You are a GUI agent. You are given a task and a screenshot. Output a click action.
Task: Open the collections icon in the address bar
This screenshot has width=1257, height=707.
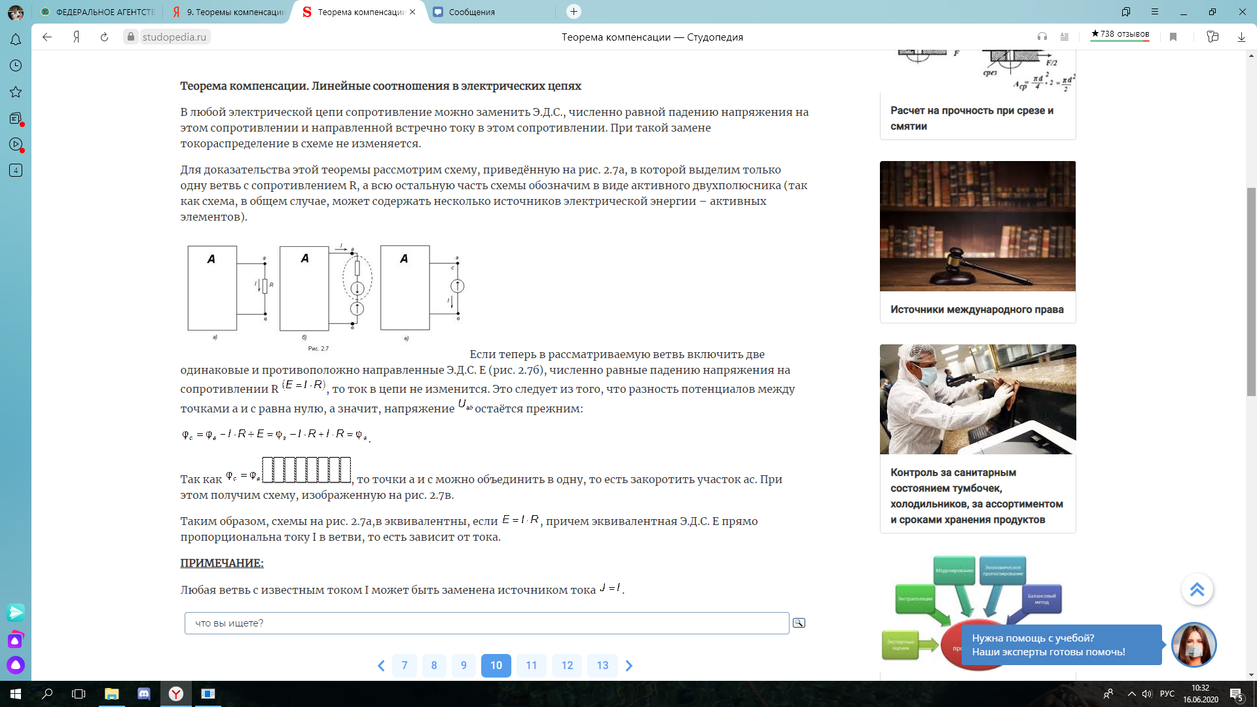click(1212, 37)
